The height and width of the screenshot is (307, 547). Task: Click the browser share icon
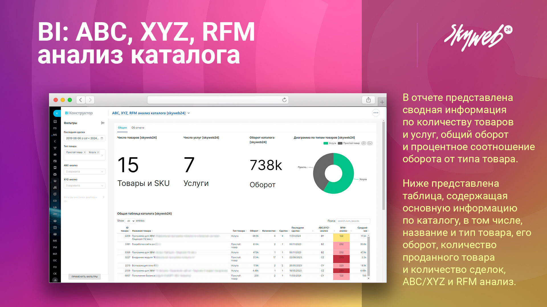368,100
